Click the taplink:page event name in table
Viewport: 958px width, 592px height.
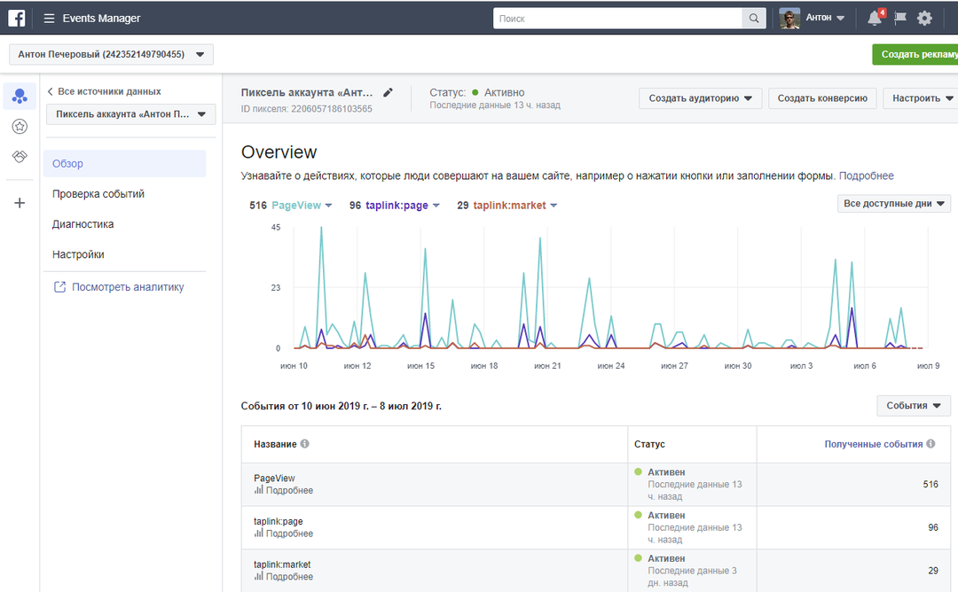pyautogui.click(x=278, y=521)
